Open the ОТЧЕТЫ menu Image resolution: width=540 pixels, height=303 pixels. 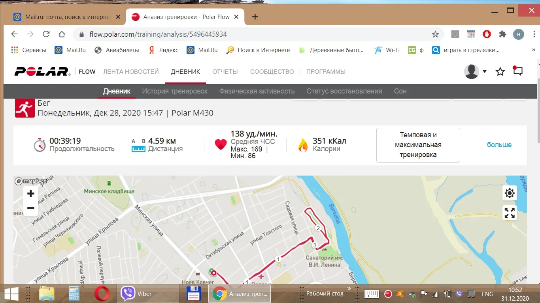tap(225, 72)
